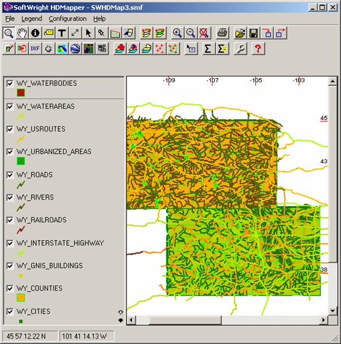The image size is (341, 344).
Task: Click the wrench settings icon
Action: tap(240, 49)
